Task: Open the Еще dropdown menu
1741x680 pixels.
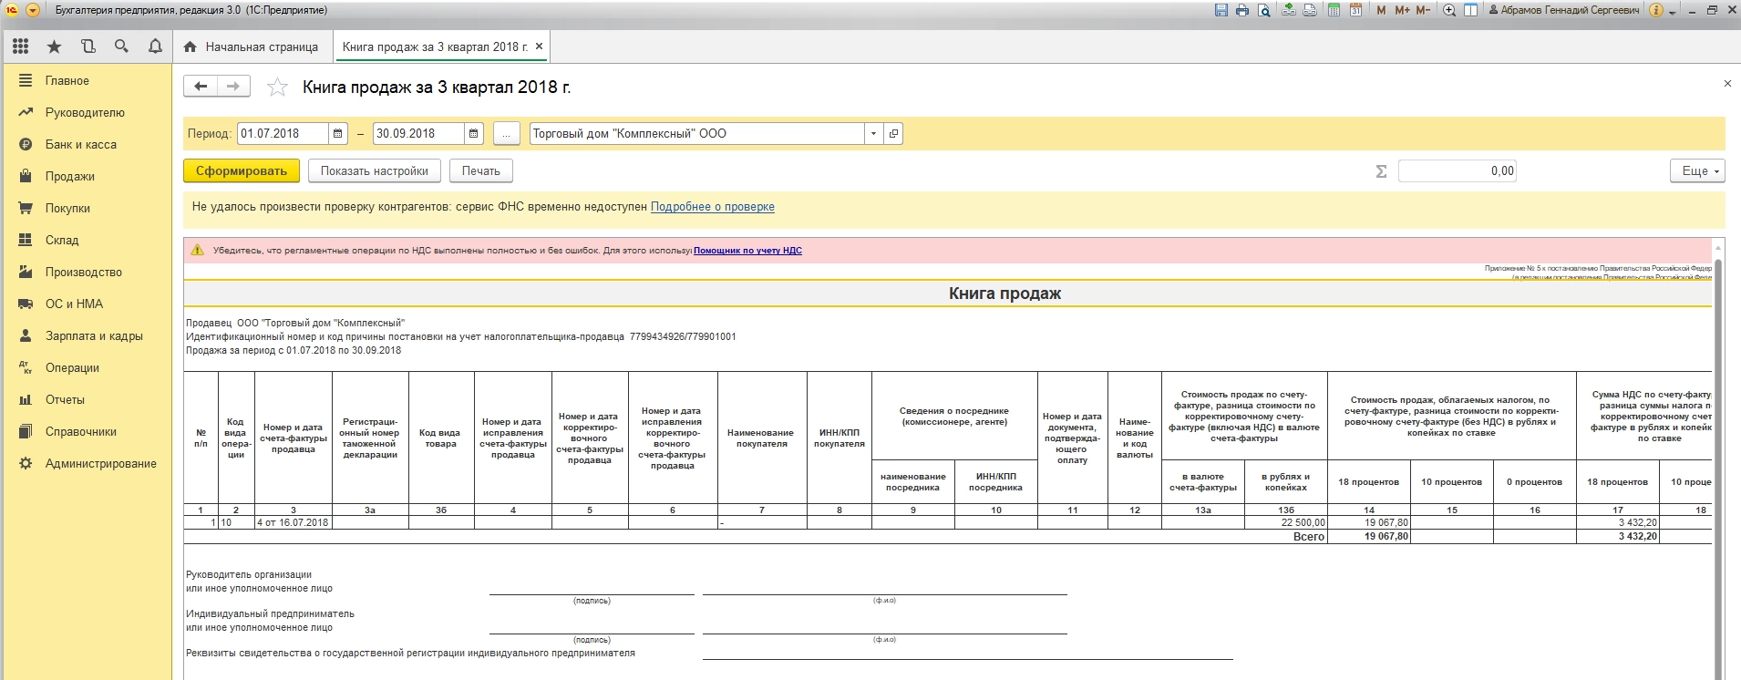Action: 1697,171
